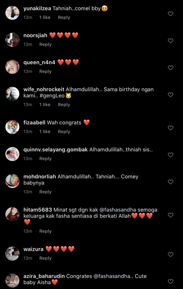The image size is (183, 289).
Task: Open queen_n4n4's avatar
Action: [12, 67]
